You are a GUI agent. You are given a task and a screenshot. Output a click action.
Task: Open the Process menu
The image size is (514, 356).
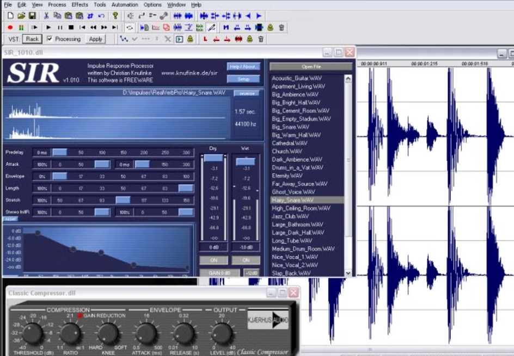[57, 4]
